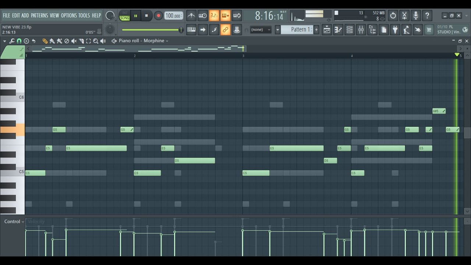The height and width of the screenshot is (265, 471).
Task: Open the piano roll main menu arrow
Action: pos(4,41)
